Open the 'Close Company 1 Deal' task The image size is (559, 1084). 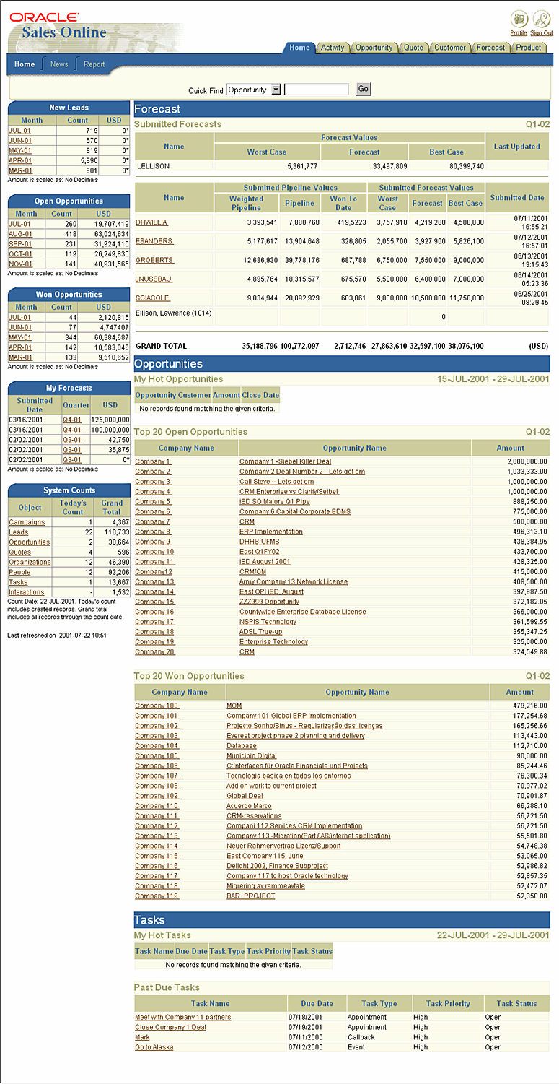point(171,1028)
